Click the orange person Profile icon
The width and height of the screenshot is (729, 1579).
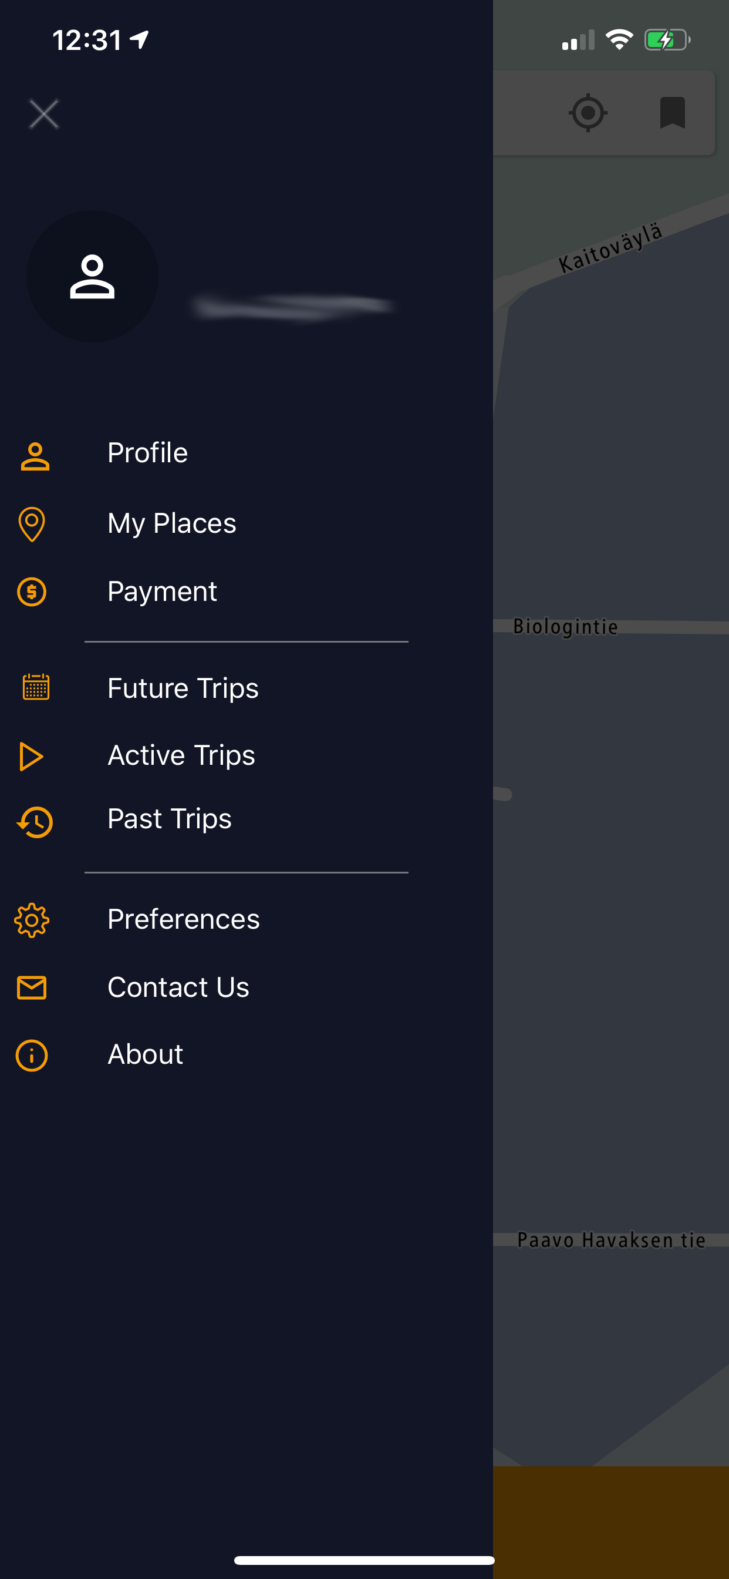(35, 456)
